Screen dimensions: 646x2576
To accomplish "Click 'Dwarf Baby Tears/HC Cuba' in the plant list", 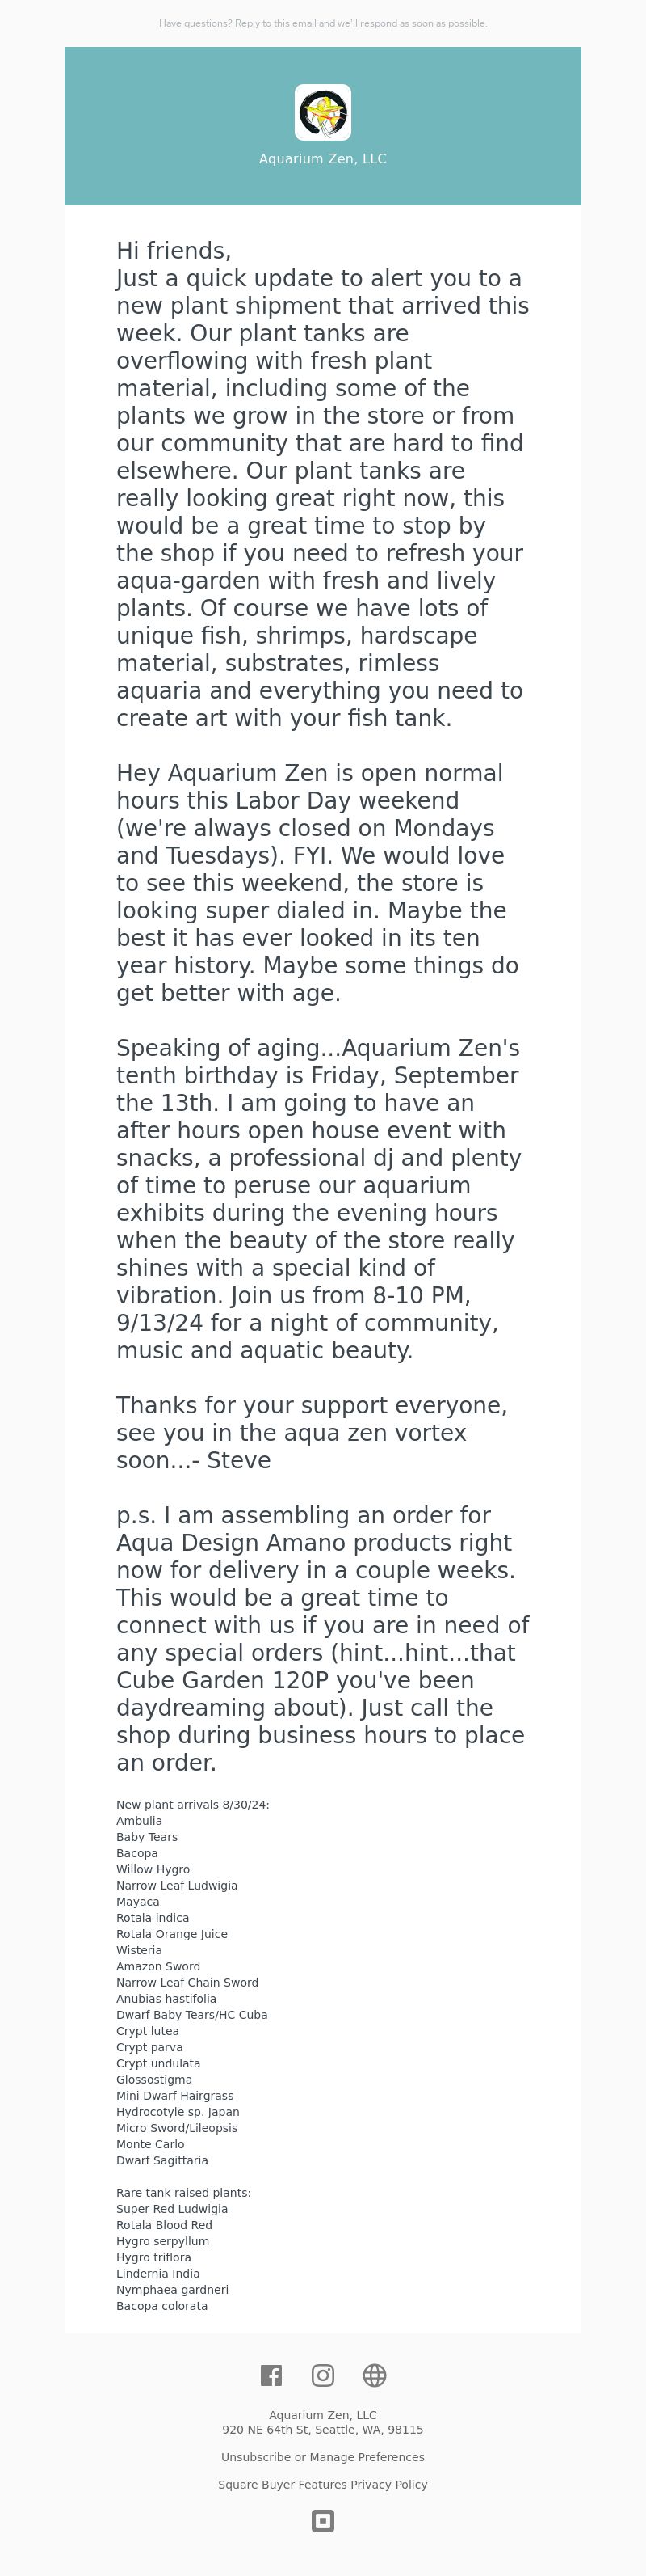I will [x=191, y=2015].
